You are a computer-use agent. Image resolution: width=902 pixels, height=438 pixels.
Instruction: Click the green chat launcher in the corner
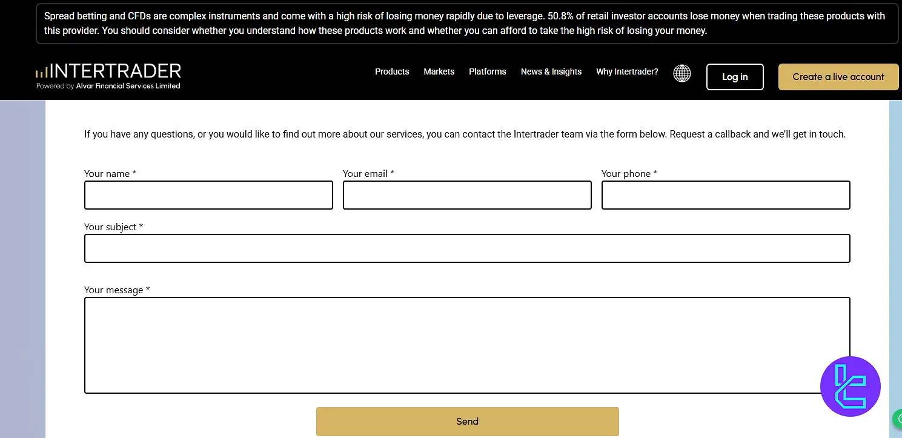coord(898,419)
